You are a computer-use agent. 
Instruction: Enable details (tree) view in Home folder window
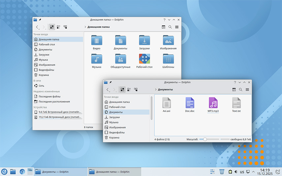(65, 27)
